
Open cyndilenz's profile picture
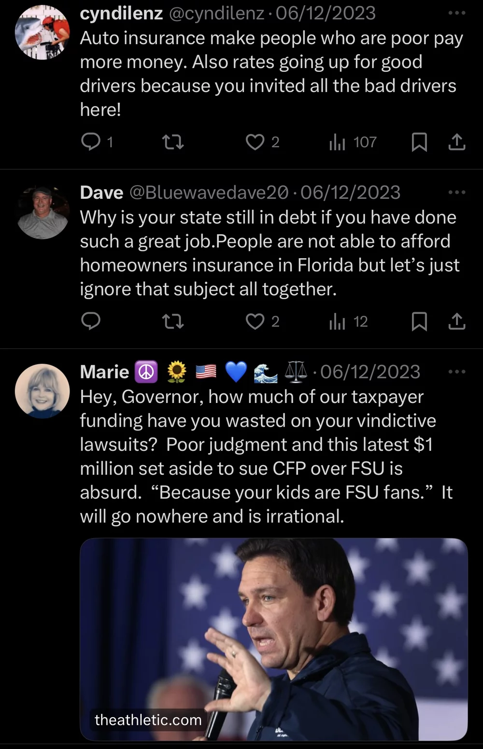point(43,32)
